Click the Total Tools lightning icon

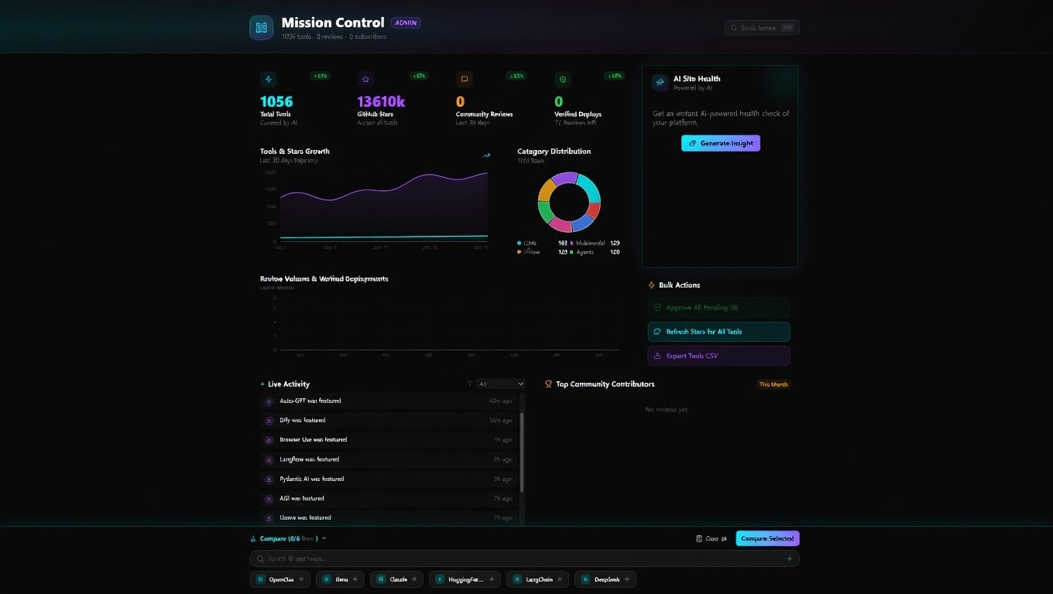pos(268,79)
